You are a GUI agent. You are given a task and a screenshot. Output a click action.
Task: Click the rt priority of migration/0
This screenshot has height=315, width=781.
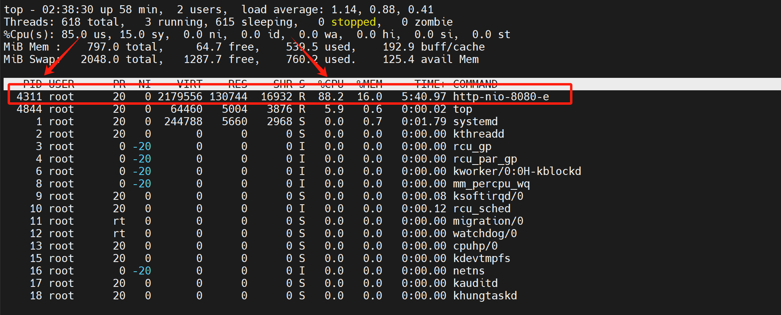pos(119,221)
